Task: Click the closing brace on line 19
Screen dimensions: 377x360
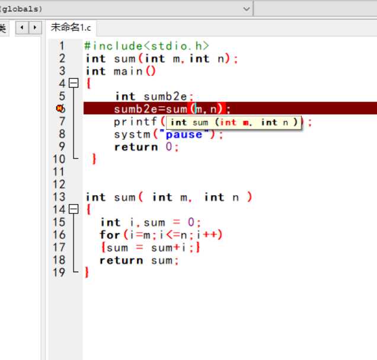Action: tap(87, 272)
